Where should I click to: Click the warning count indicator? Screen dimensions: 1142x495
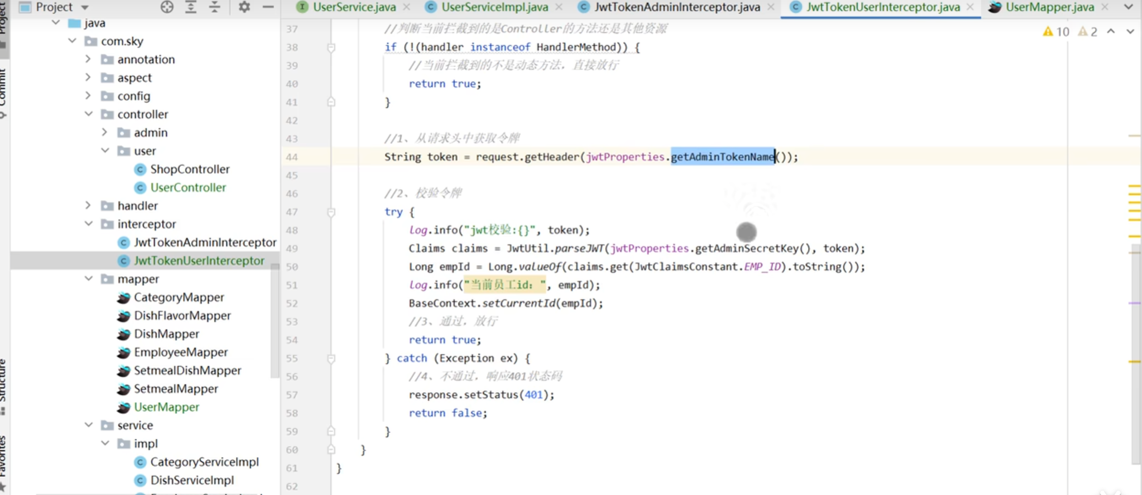pyautogui.click(x=1056, y=32)
